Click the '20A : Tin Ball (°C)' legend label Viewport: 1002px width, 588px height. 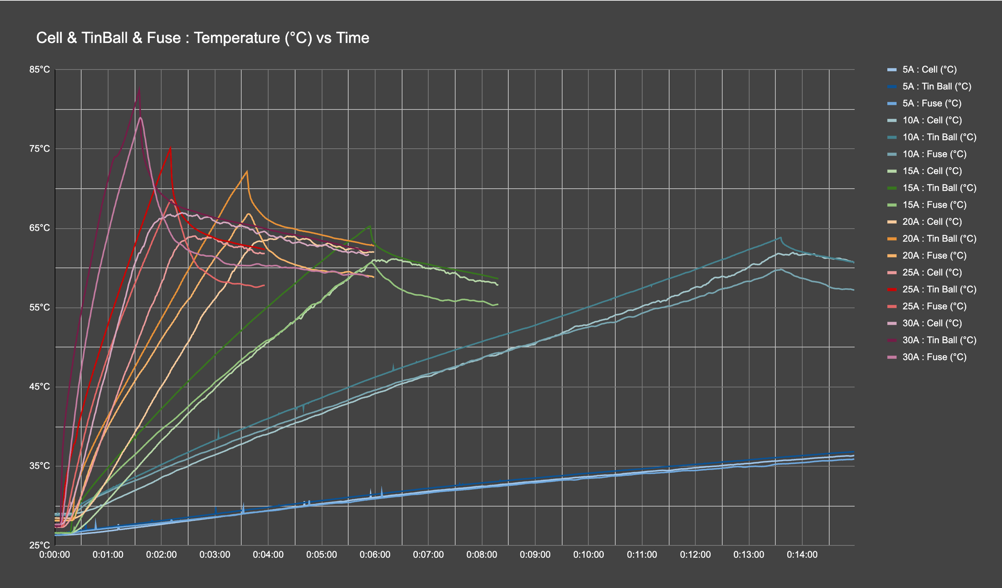[x=939, y=239]
